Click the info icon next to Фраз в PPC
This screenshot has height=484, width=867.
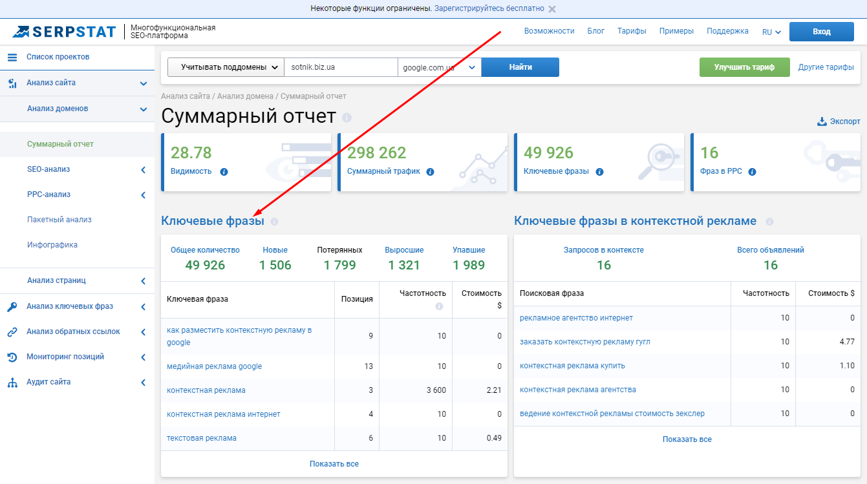click(752, 172)
